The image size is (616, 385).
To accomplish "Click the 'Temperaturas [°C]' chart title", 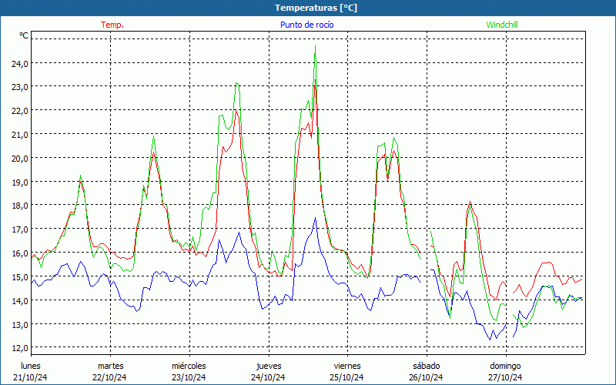I will [316, 8].
